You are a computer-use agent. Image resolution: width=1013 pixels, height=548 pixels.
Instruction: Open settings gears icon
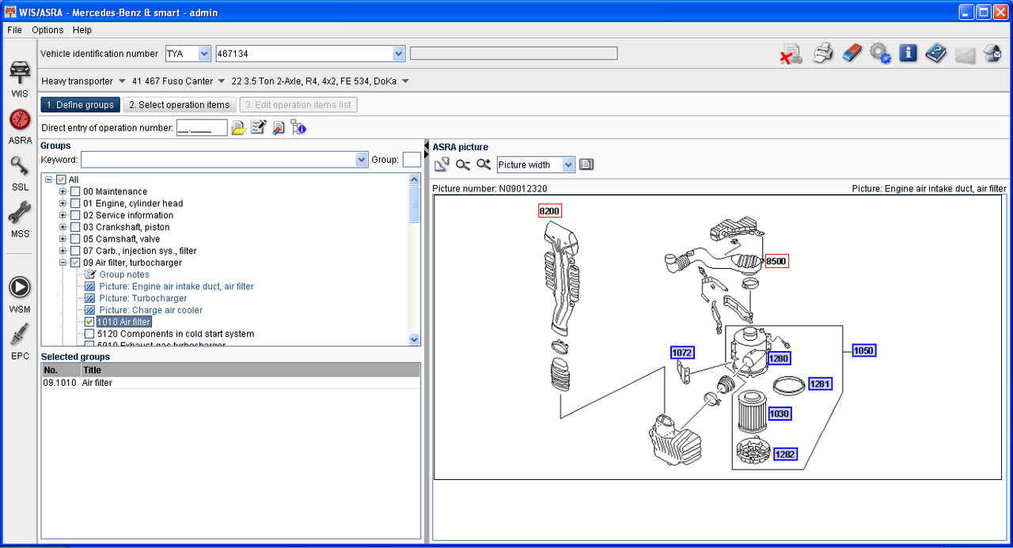coord(880,53)
